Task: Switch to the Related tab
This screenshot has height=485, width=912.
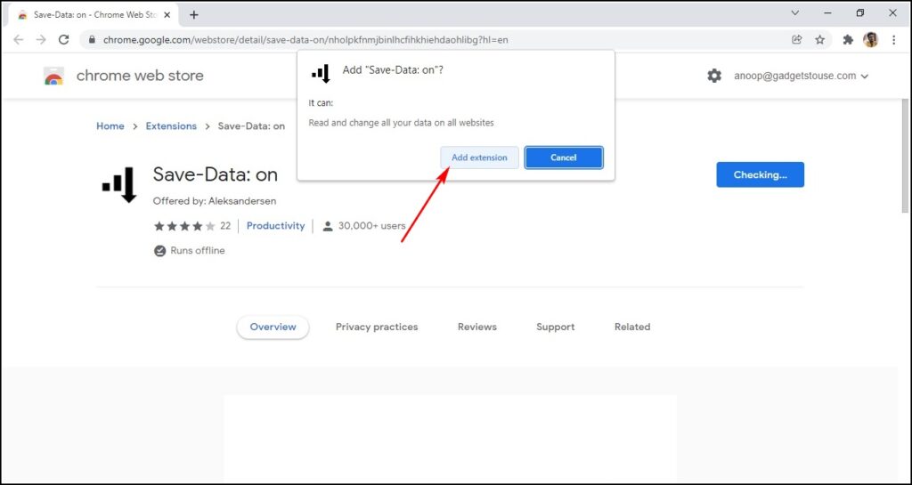Action: (x=632, y=327)
